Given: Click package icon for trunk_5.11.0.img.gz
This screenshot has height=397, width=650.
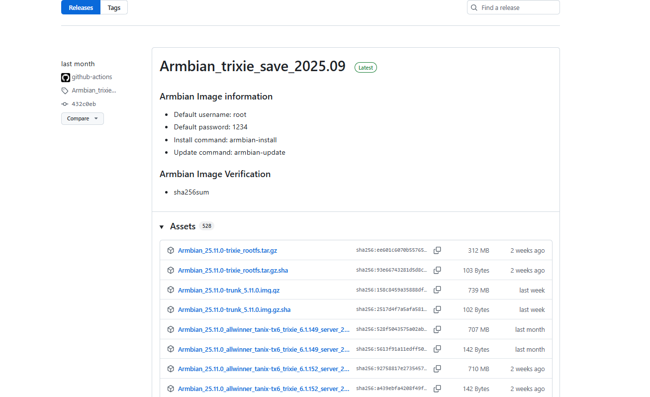Looking at the screenshot, I should (x=171, y=290).
